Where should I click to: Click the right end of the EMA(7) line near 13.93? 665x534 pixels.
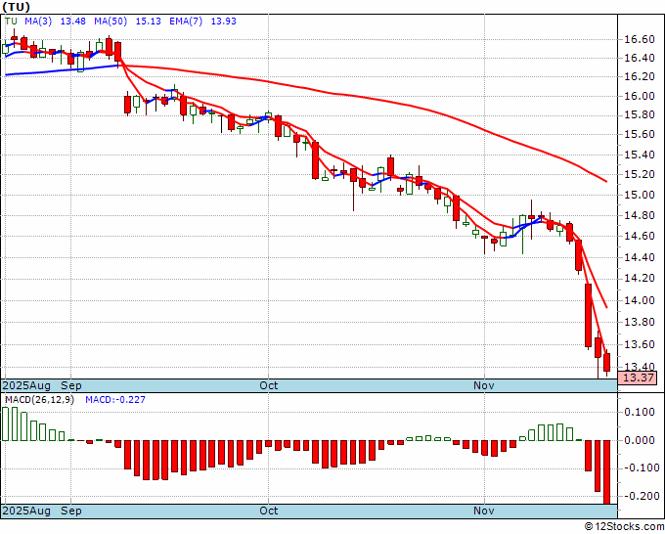pyautogui.click(x=606, y=307)
